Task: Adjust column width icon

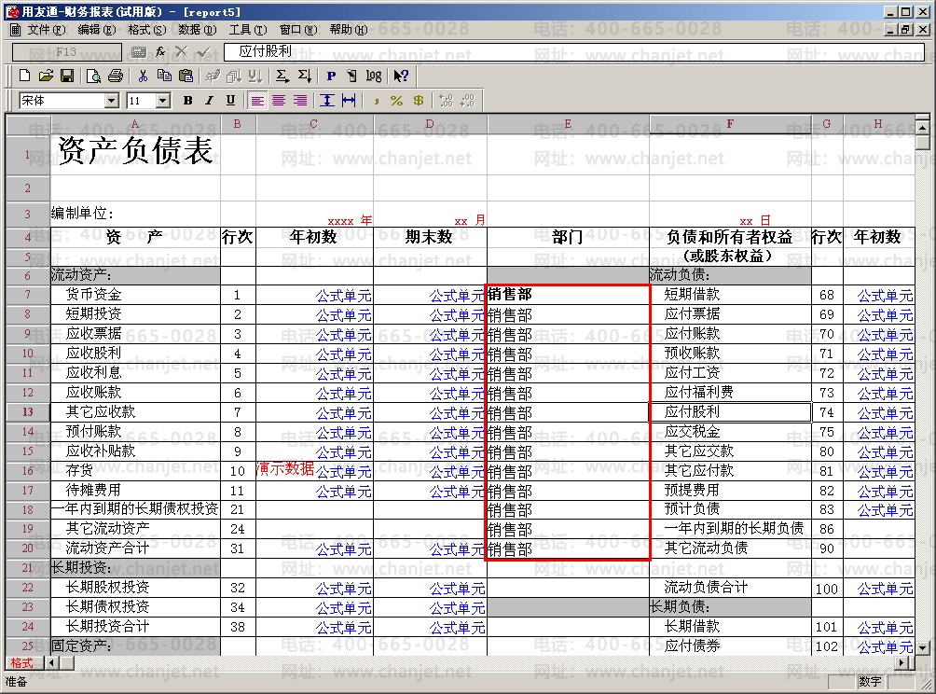Action: [349, 101]
